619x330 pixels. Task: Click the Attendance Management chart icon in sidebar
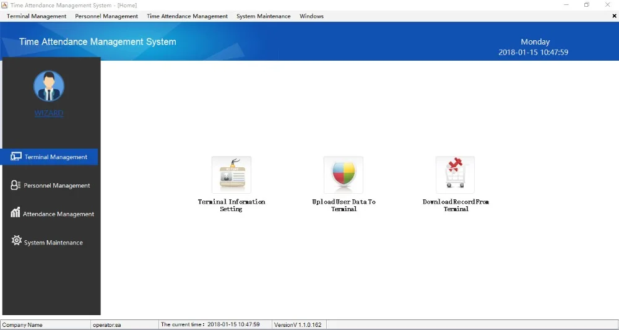pos(15,213)
